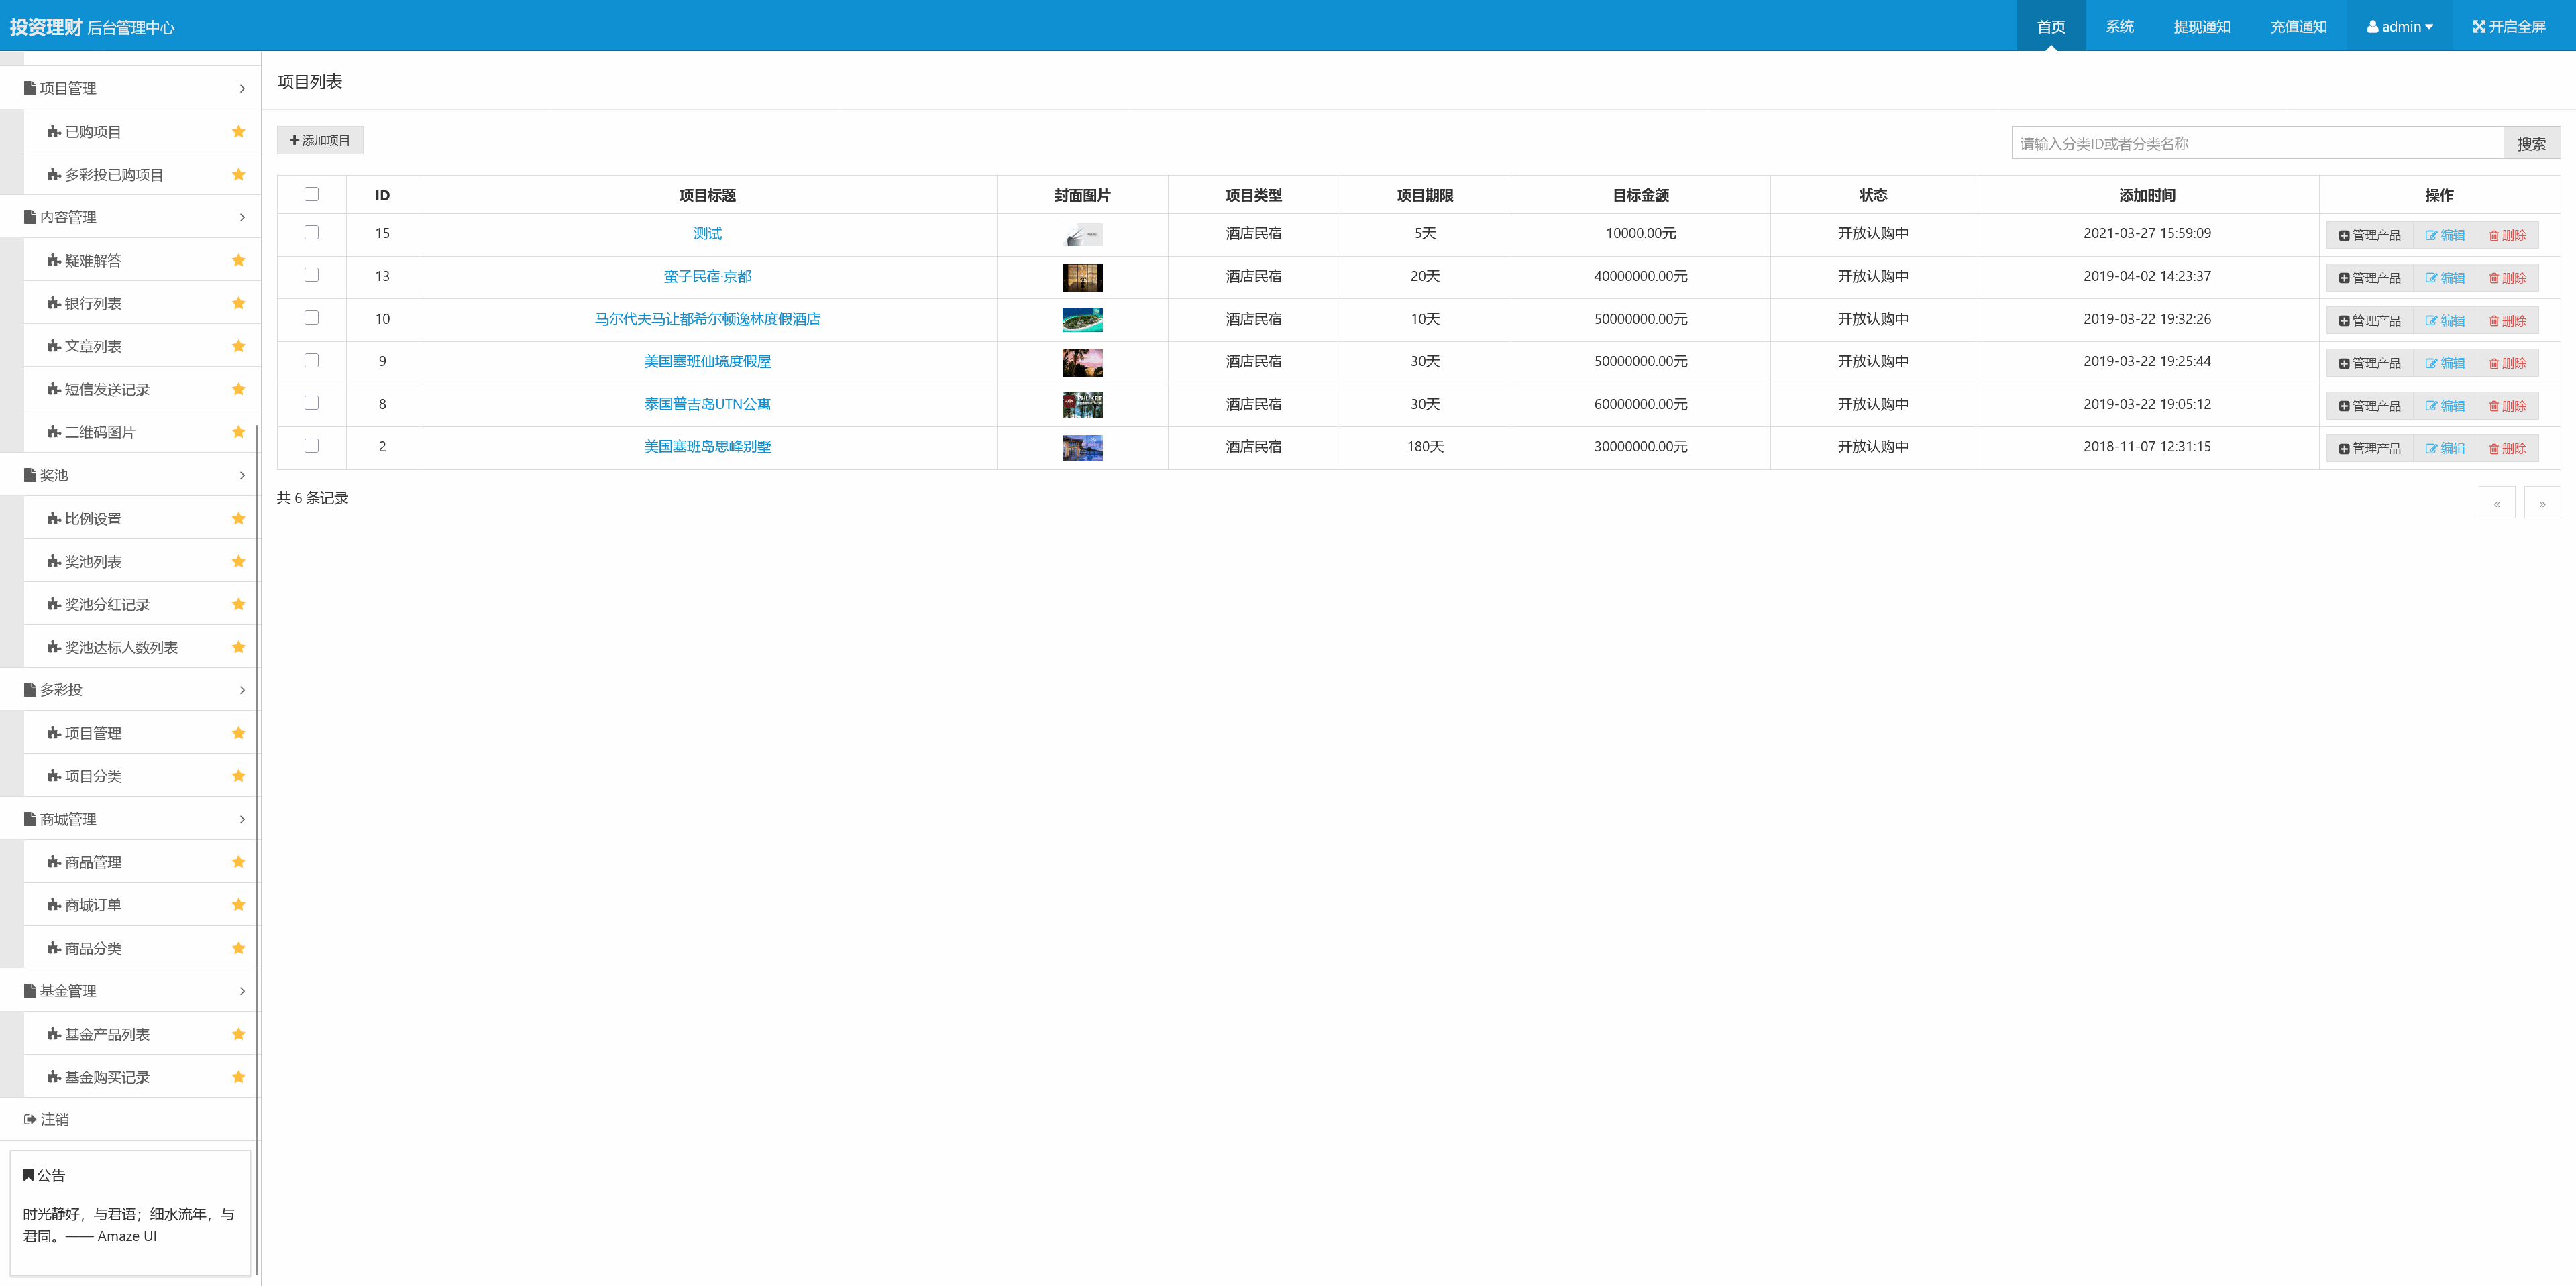Toggle the select-all checkbox in table header

[x=311, y=195]
